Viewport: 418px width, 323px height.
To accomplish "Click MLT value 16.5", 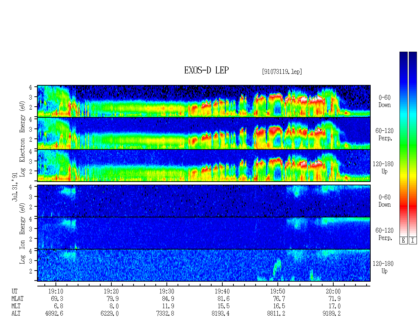I will pos(279,306).
